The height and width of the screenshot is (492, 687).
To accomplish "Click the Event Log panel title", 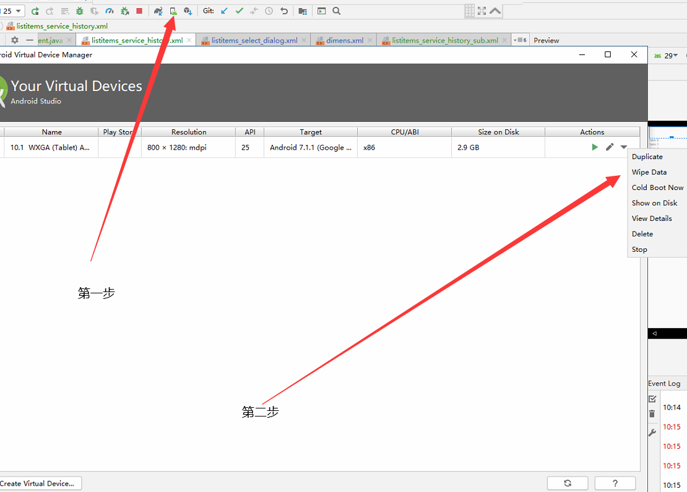I will 664,383.
